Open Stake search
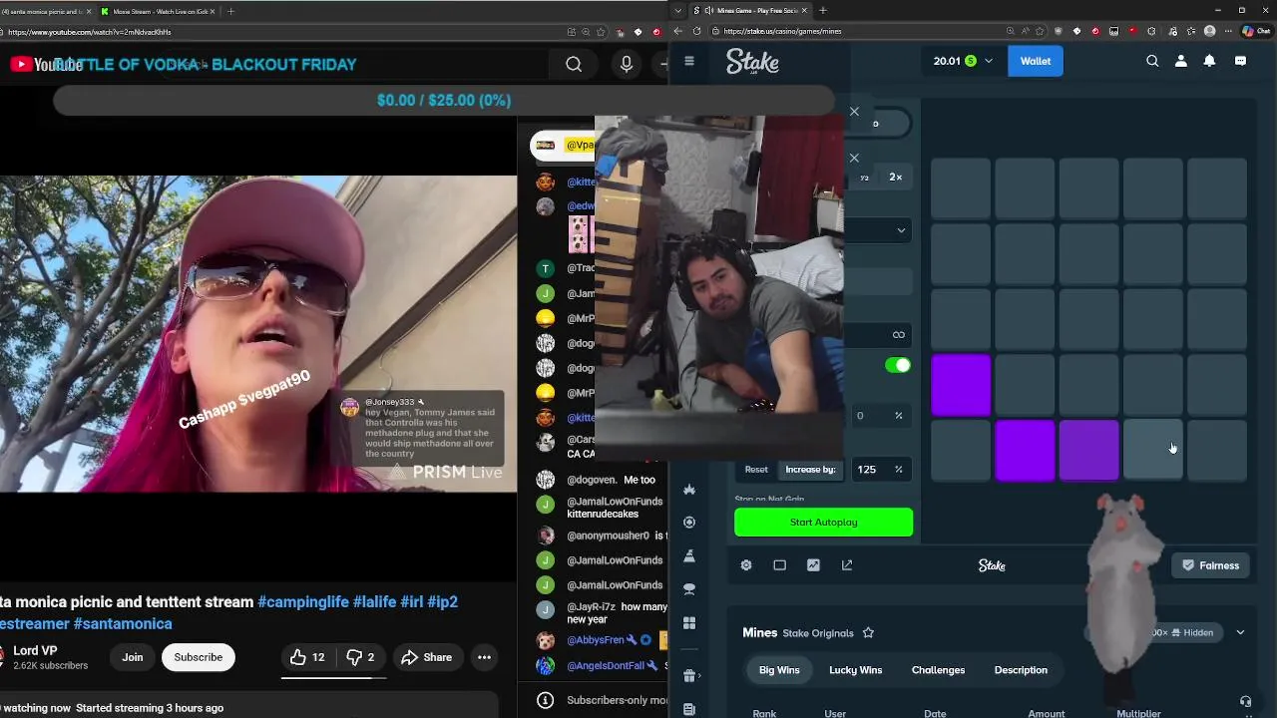 1152,61
